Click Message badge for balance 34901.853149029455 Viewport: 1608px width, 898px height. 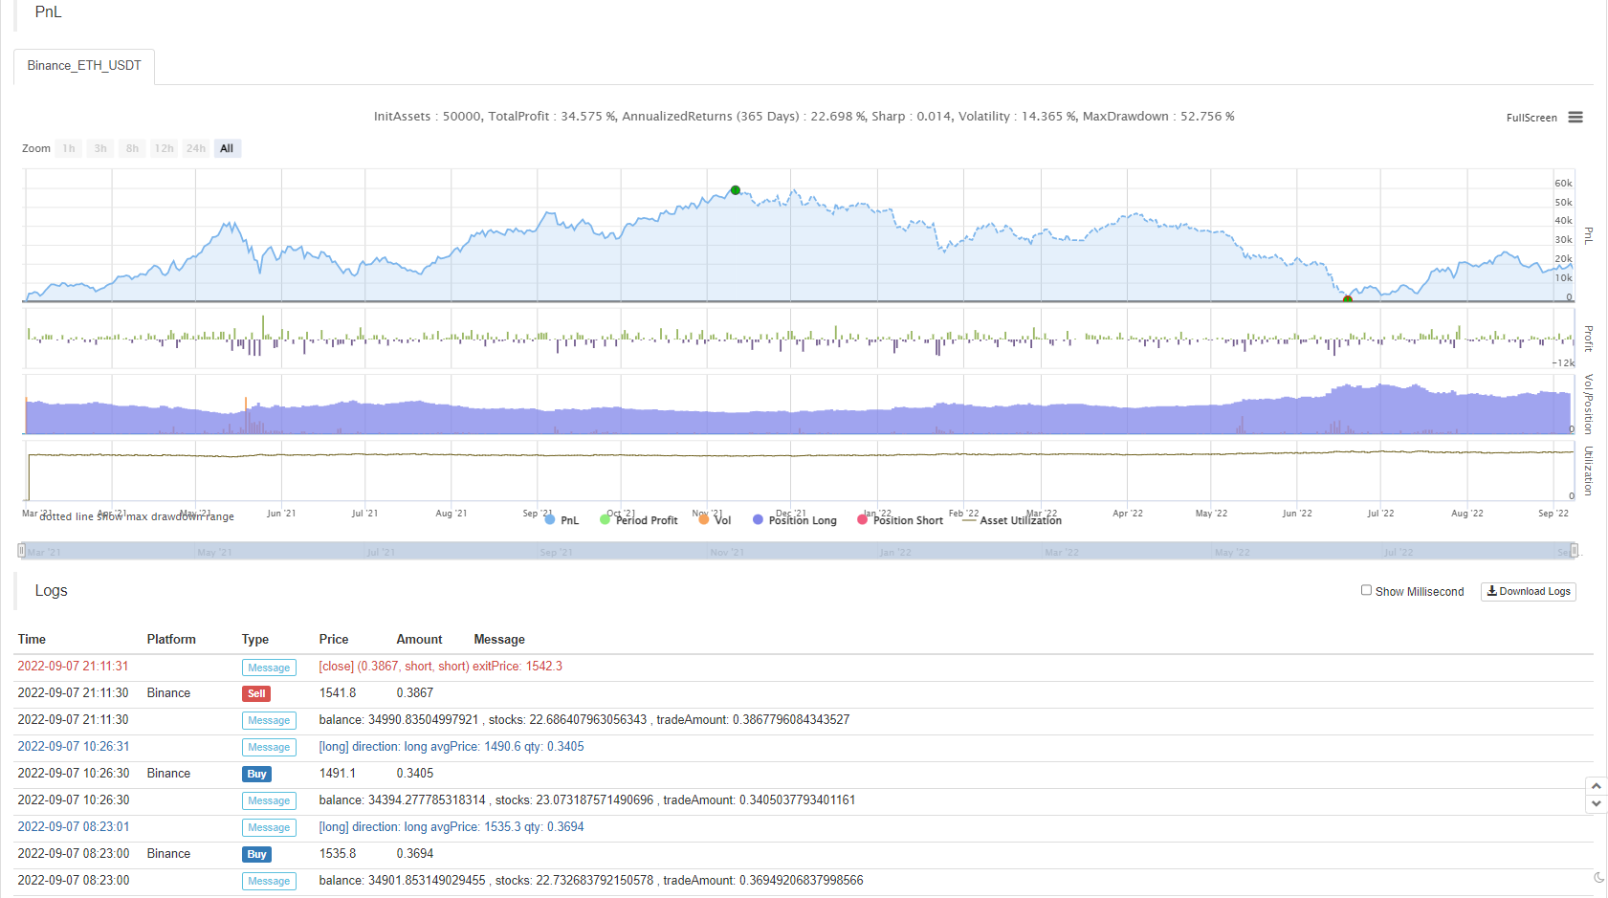click(269, 881)
